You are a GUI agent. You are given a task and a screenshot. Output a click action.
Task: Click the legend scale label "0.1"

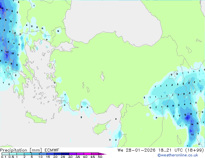[x=4, y=157]
